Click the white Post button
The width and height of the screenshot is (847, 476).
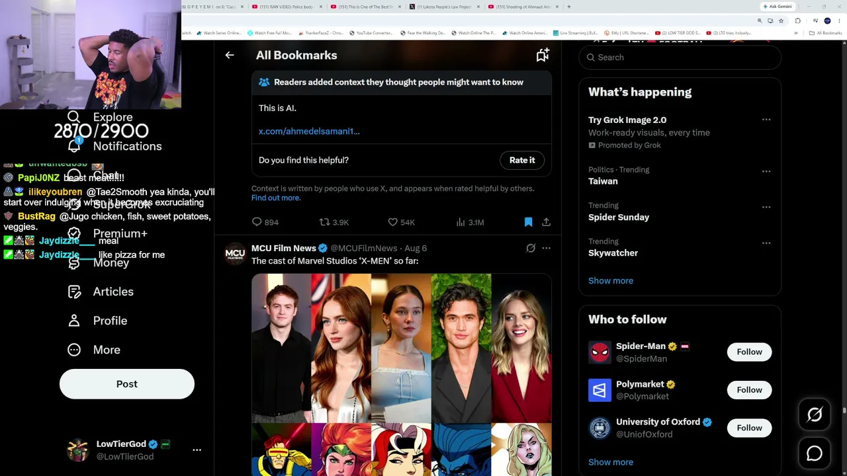click(x=127, y=384)
